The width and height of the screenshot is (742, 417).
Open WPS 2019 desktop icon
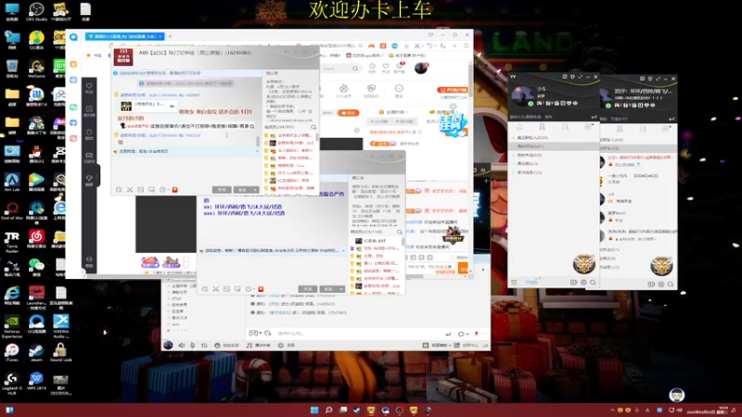click(x=36, y=381)
